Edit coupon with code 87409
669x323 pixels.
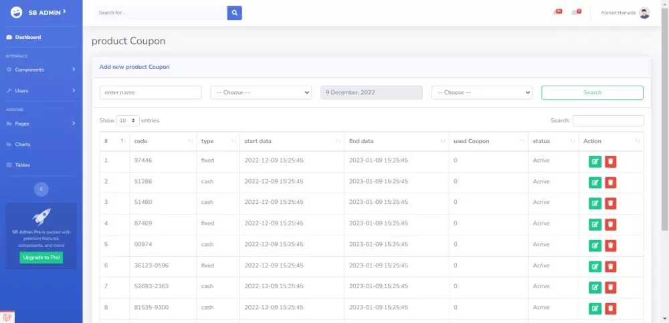[x=595, y=225]
